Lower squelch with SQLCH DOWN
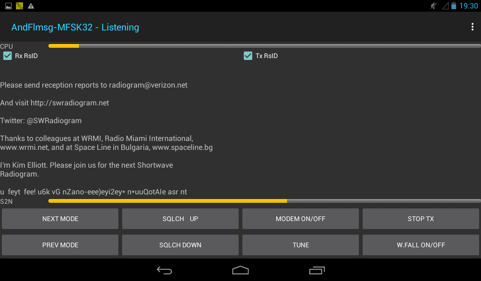Image resolution: width=481 pixels, height=281 pixels. click(180, 245)
